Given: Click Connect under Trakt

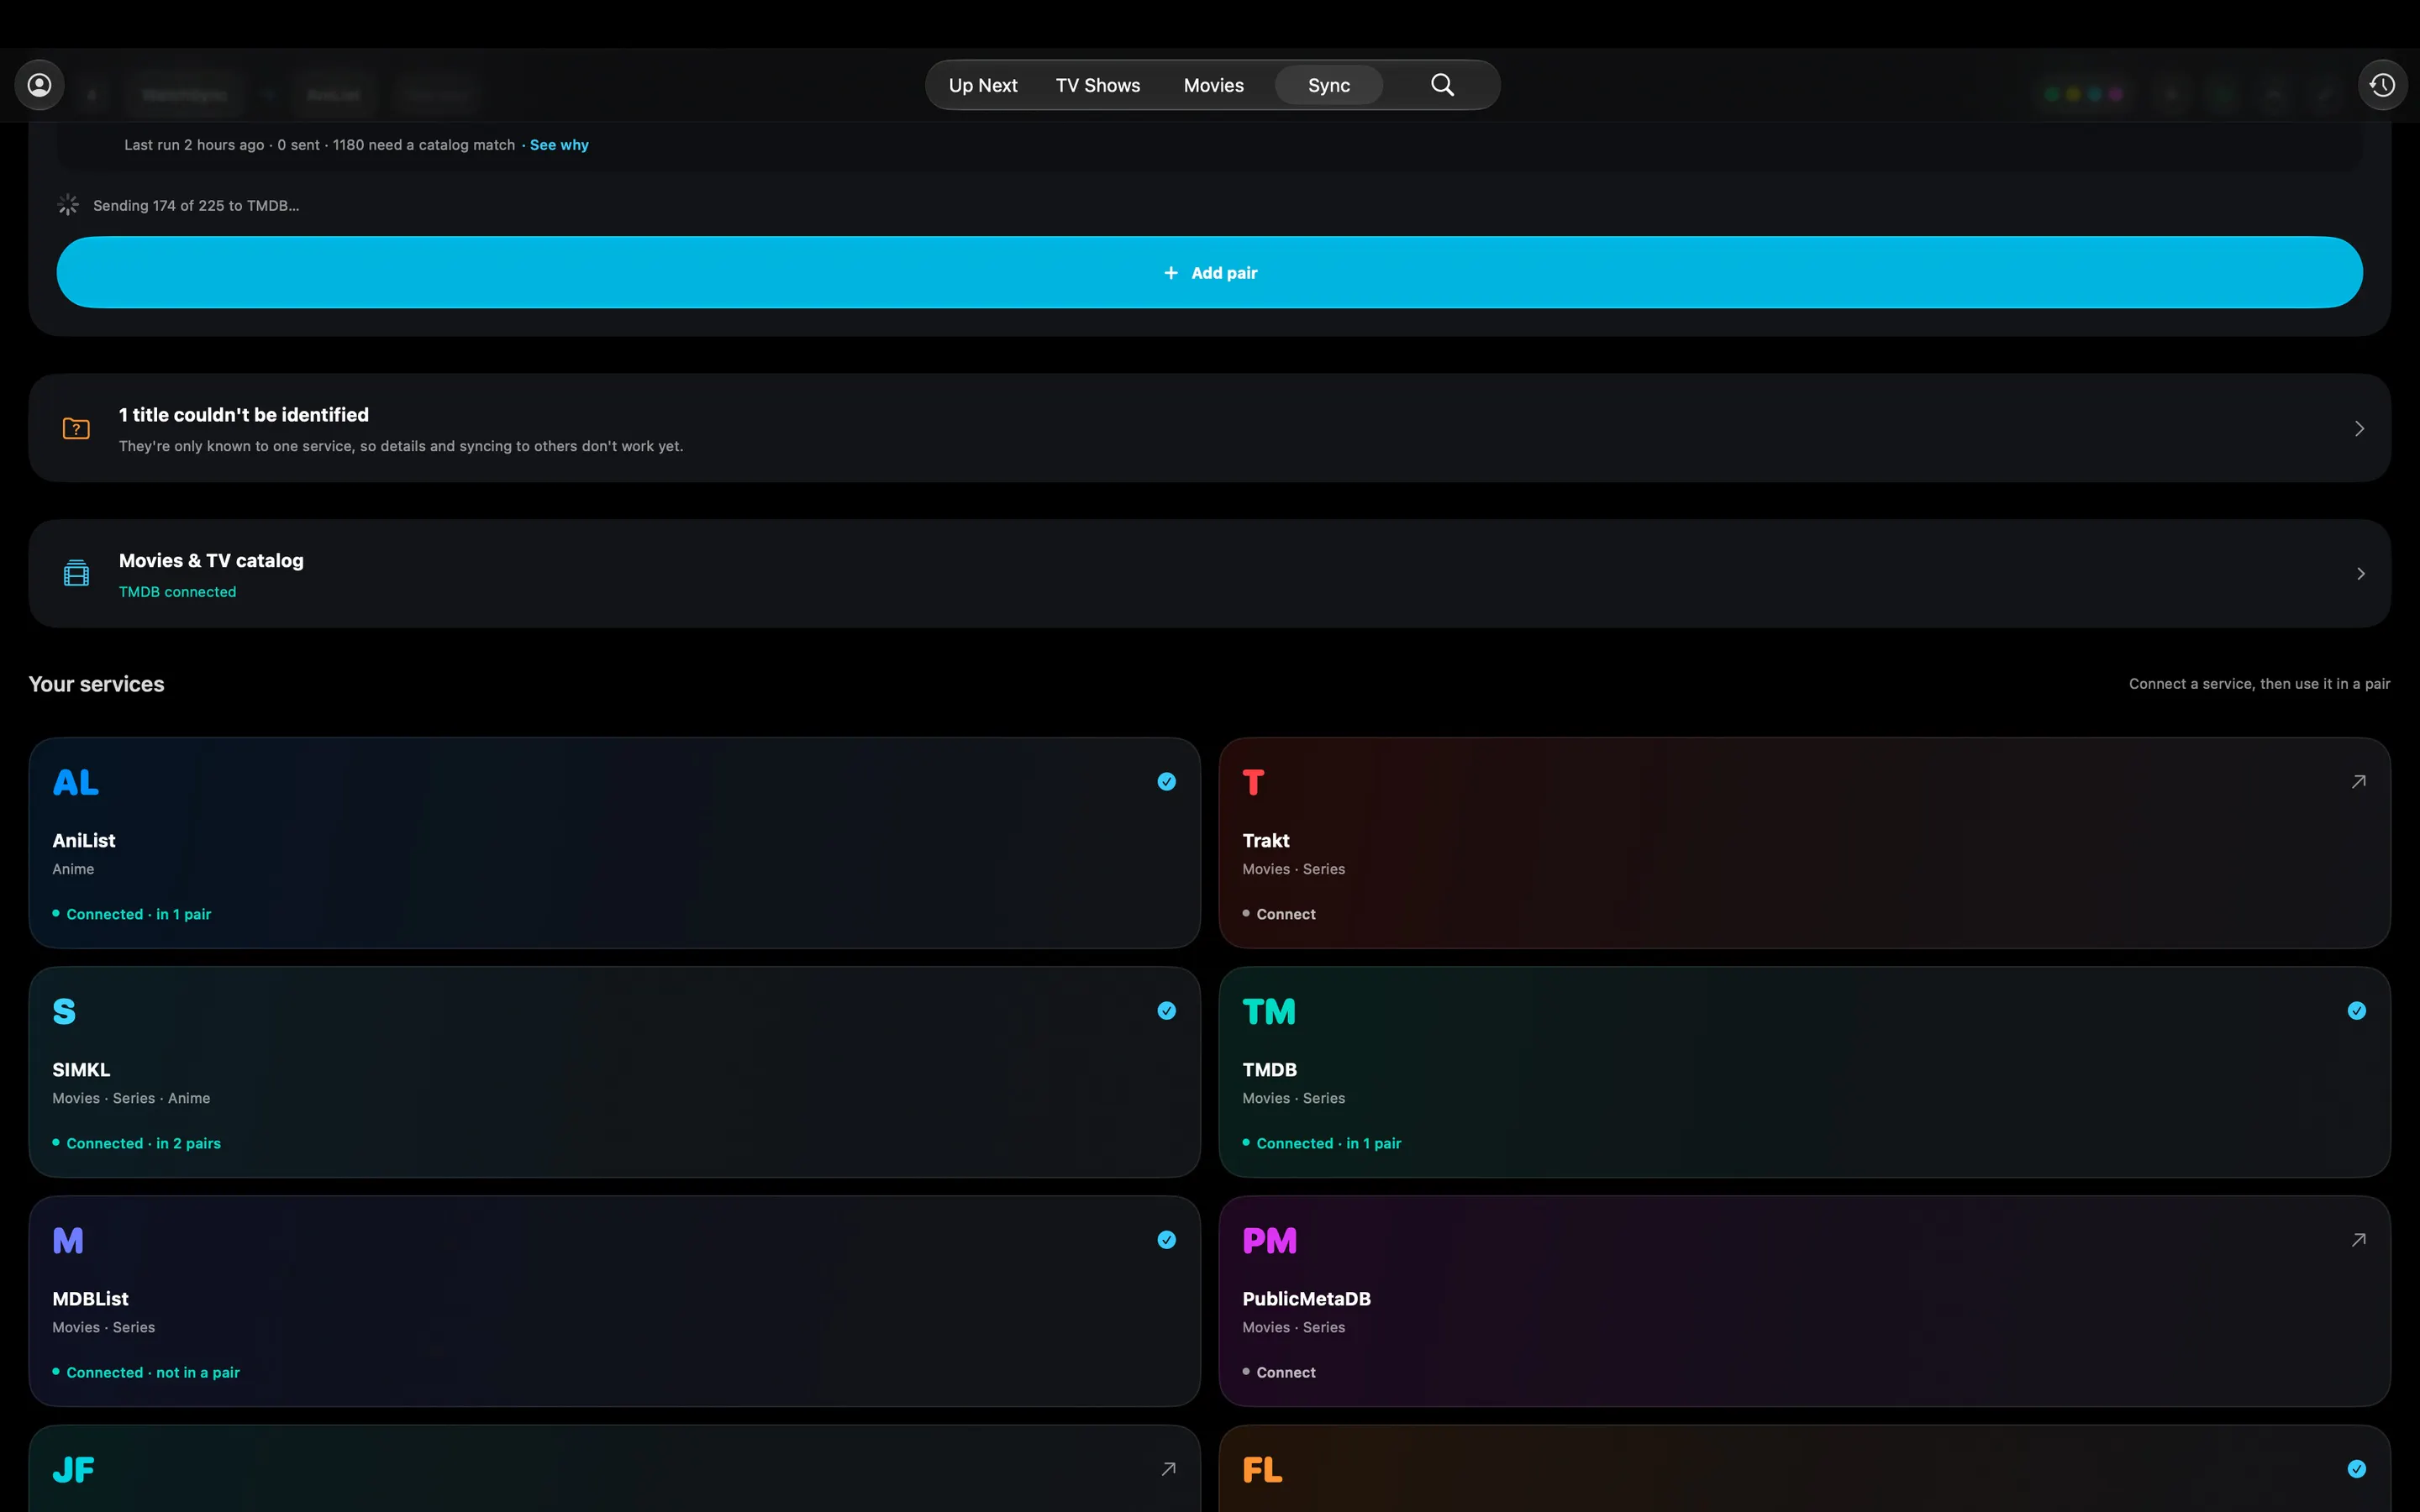Looking at the screenshot, I should click(x=1286, y=915).
